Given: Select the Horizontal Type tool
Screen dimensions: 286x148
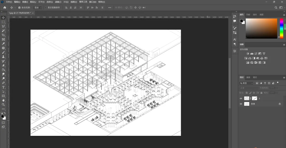Looking at the screenshot, I should click(3, 87).
